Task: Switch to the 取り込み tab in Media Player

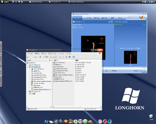Action: point(97,18)
